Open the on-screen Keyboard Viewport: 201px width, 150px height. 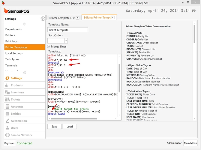coord(10,143)
